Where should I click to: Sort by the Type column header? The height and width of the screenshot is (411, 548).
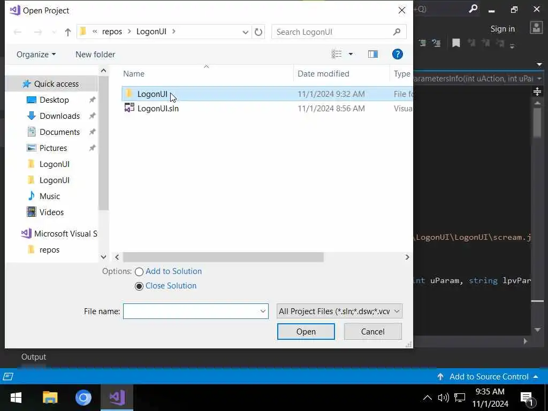[x=402, y=74]
